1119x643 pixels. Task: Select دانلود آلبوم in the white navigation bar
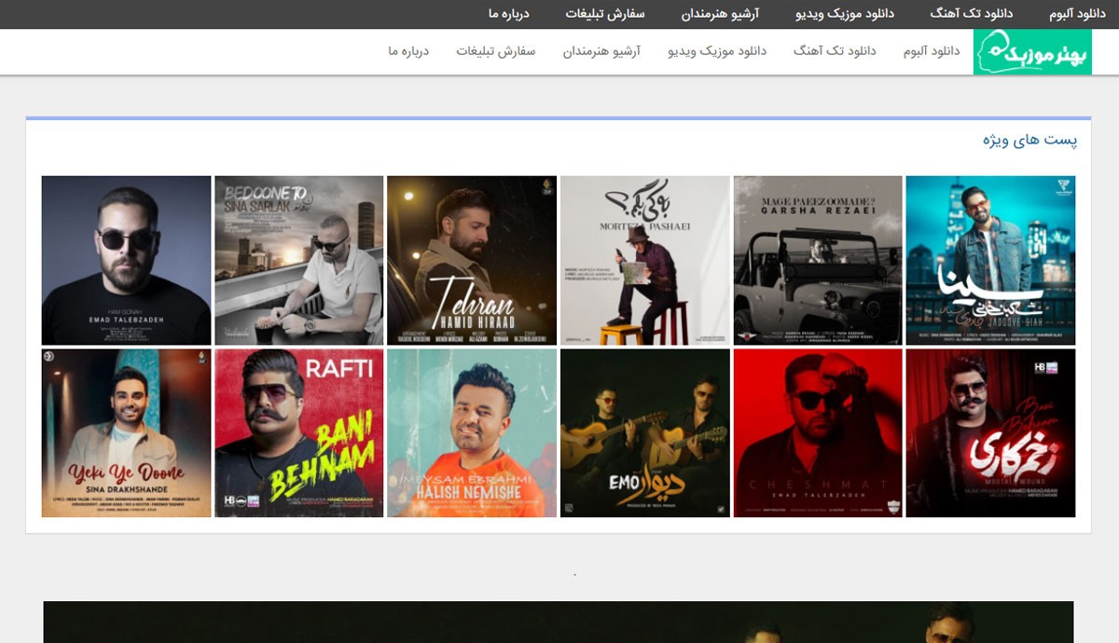click(x=932, y=51)
